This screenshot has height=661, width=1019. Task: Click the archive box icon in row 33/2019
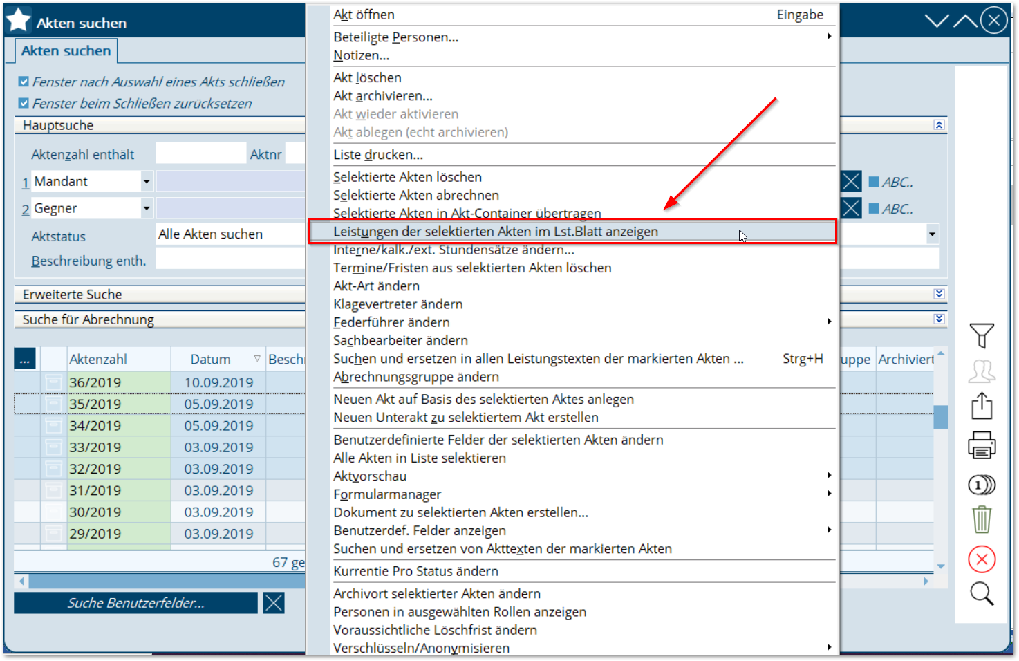[53, 447]
